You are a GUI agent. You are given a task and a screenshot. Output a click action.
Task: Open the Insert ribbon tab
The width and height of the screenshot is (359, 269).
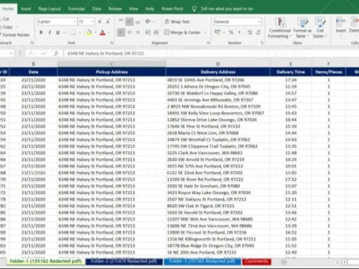(26, 9)
